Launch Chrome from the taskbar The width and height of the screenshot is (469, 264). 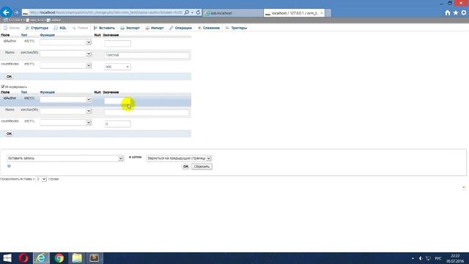[59, 258]
